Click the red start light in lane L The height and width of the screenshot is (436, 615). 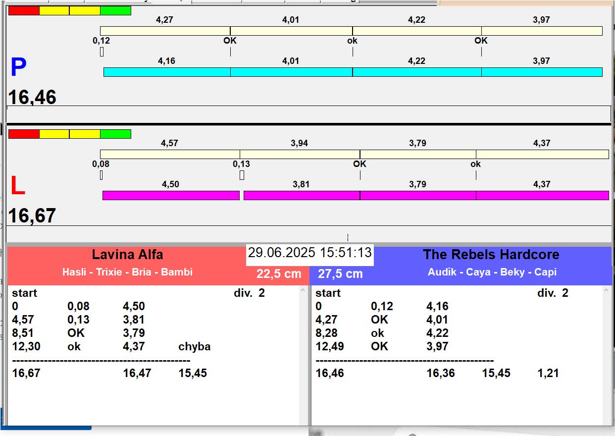coord(24,134)
